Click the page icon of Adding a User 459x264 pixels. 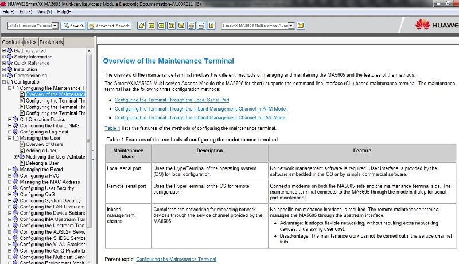[22, 151]
